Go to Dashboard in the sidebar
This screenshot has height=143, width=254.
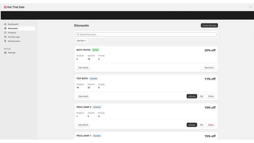coord(19,24)
